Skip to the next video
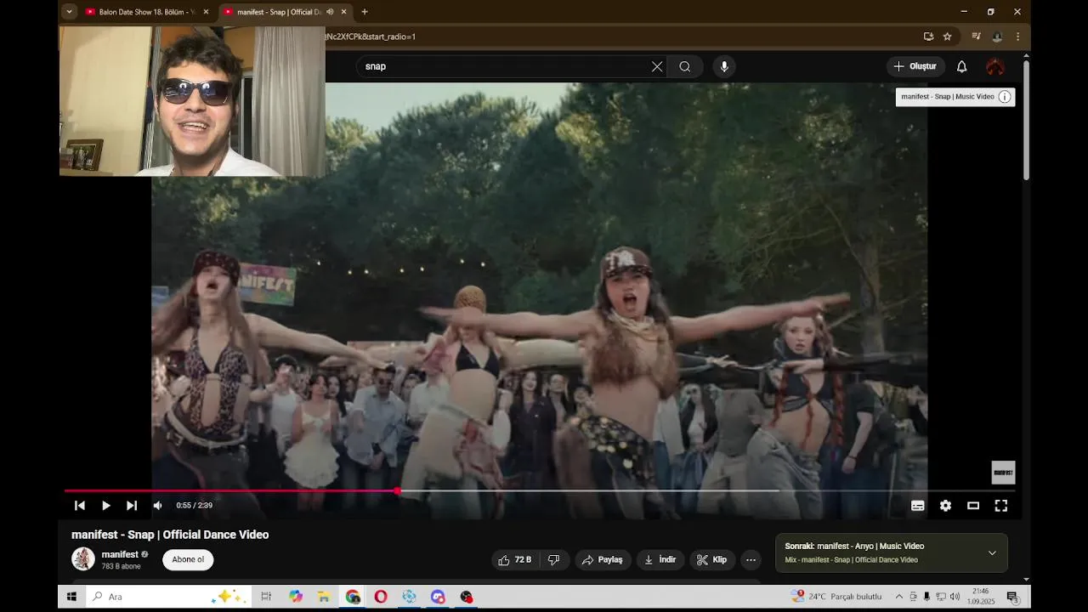This screenshot has height=612, width=1088. 132,506
